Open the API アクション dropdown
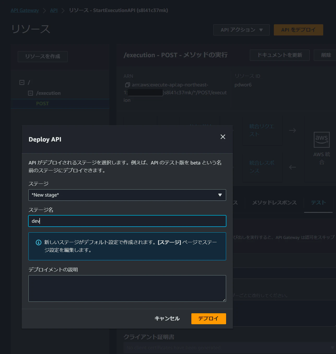Screen dimensions: 336x354 (241, 30)
